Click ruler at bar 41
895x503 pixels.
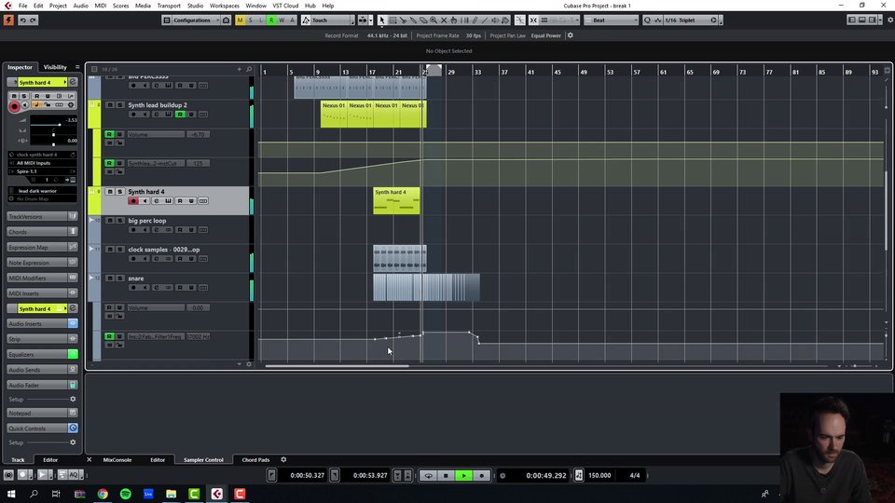(x=530, y=72)
